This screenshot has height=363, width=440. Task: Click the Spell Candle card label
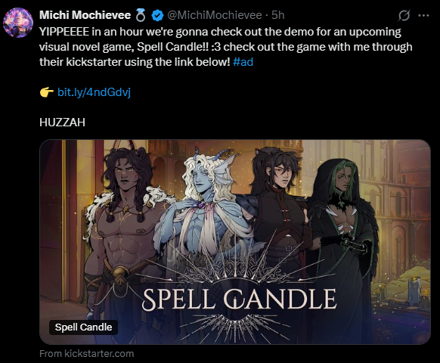pos(83,327)
